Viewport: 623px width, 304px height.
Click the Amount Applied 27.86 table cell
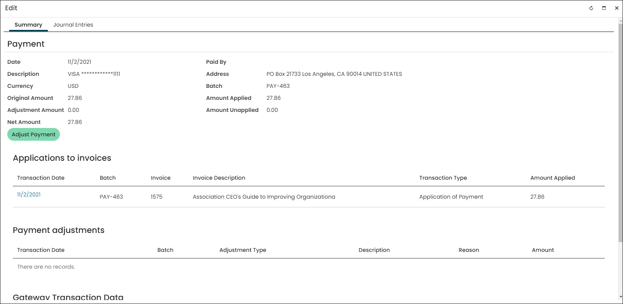pos(537,197)
